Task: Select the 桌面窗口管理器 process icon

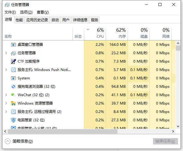Action: pyautogui.click(x=13, y=45)
